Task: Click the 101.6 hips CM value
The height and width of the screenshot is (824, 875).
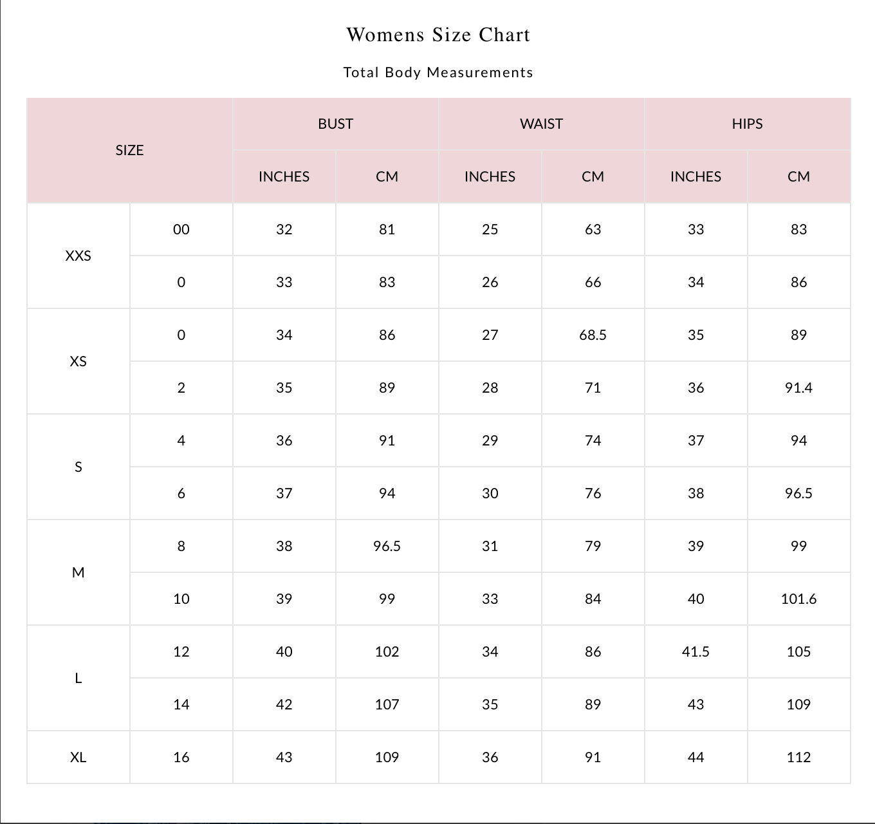Action: pyautogui.click(x=798, y=599)
